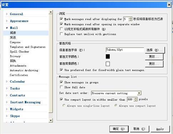
Task: Close the 设置 dialog window
Action: click(x=169, y=5)
